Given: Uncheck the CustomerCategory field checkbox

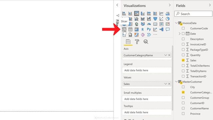Looking at the screenshot, I should pos(183,92).
